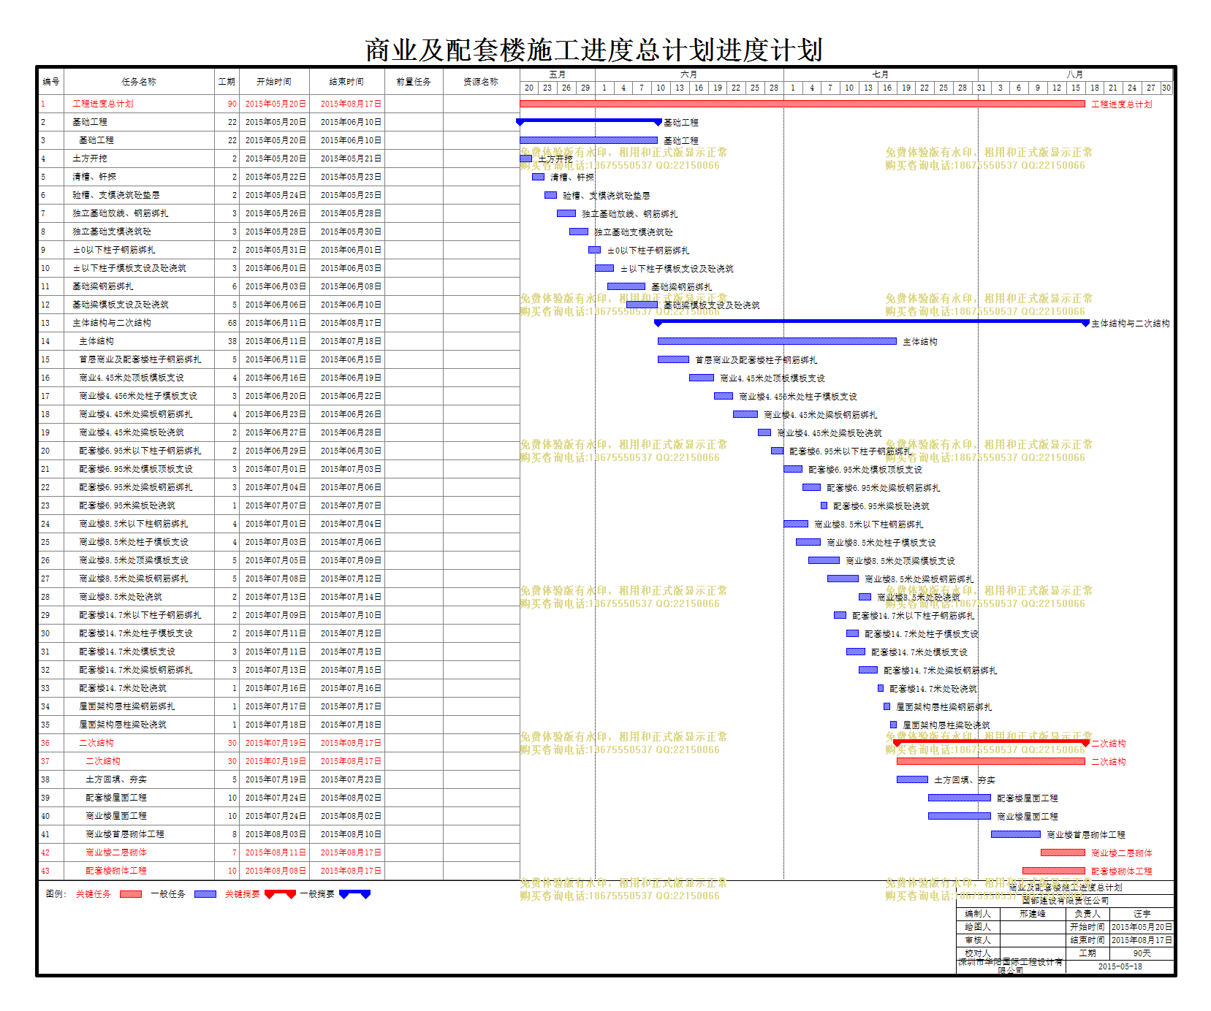Click the 结束时间 column header

coord(346,82)
